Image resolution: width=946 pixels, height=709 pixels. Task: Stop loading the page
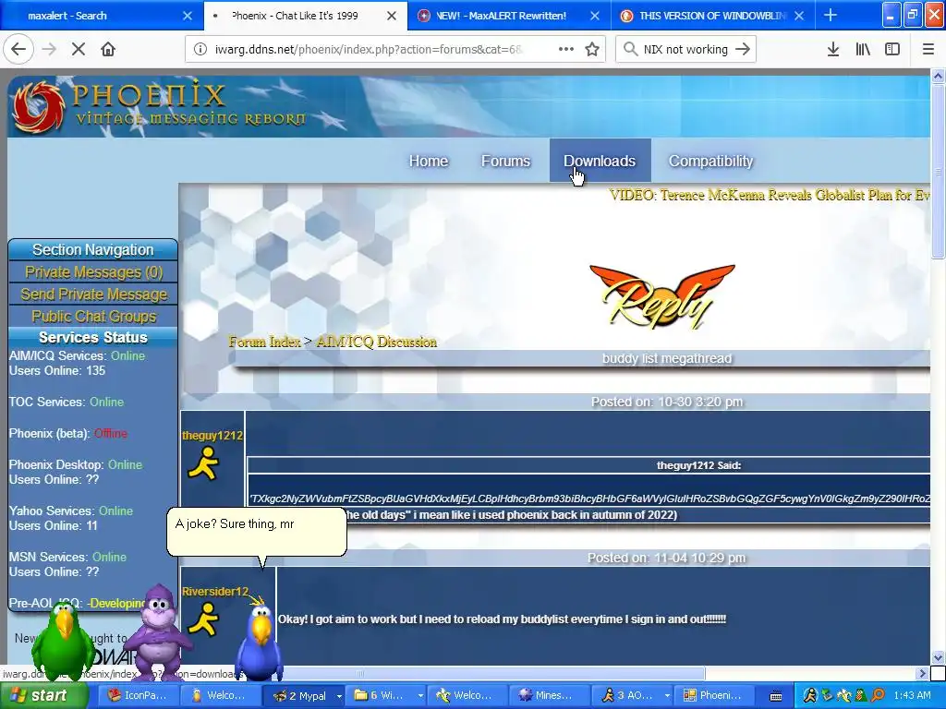click(79, 50)
